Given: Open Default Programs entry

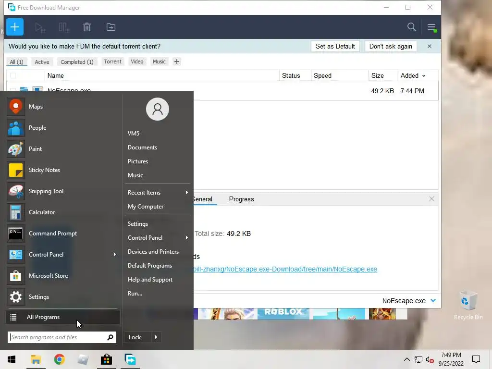Looking at the screenshot, I should tap(150, 266).
